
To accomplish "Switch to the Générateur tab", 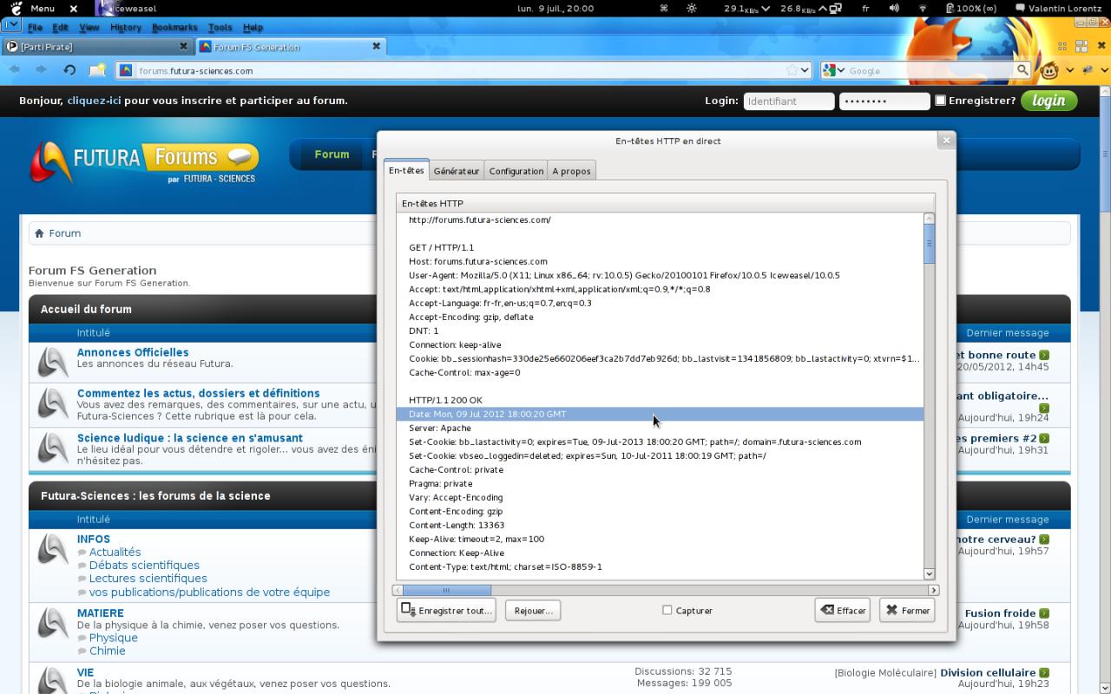I will click(457, 172).
